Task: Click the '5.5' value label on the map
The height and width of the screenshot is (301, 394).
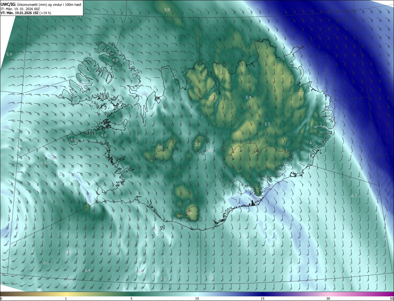Action: point(267,124)
